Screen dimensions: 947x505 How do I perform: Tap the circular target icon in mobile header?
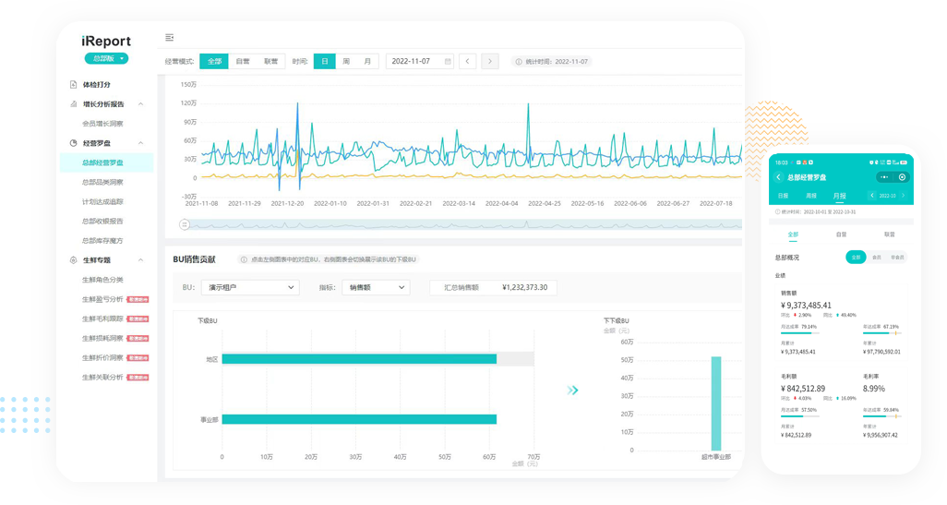[x=903, y=177]
